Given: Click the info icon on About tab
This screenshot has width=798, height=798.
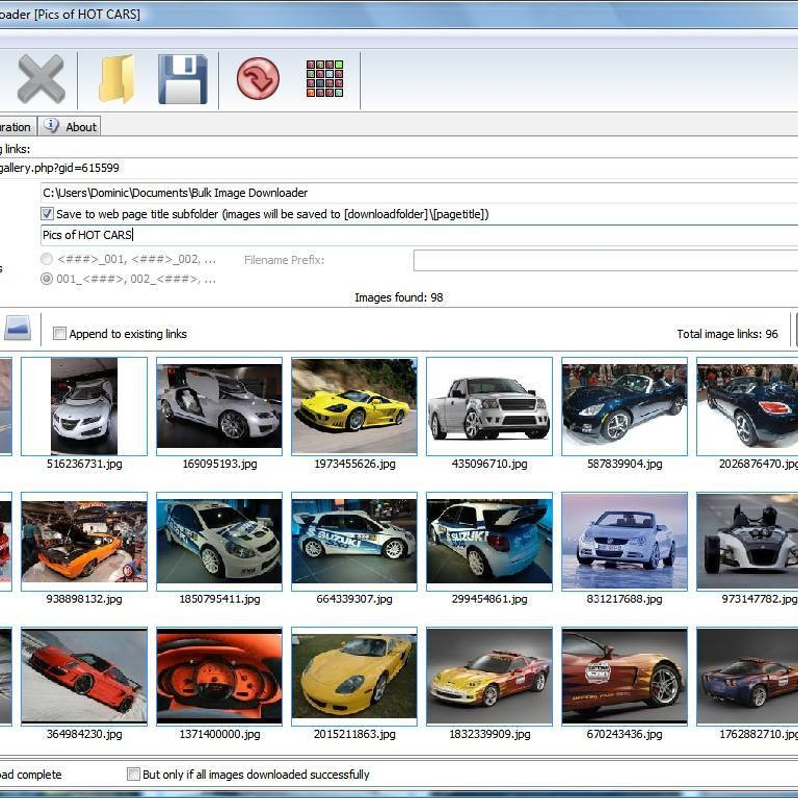Looking at the screenshot, I should tap(51, 125).
